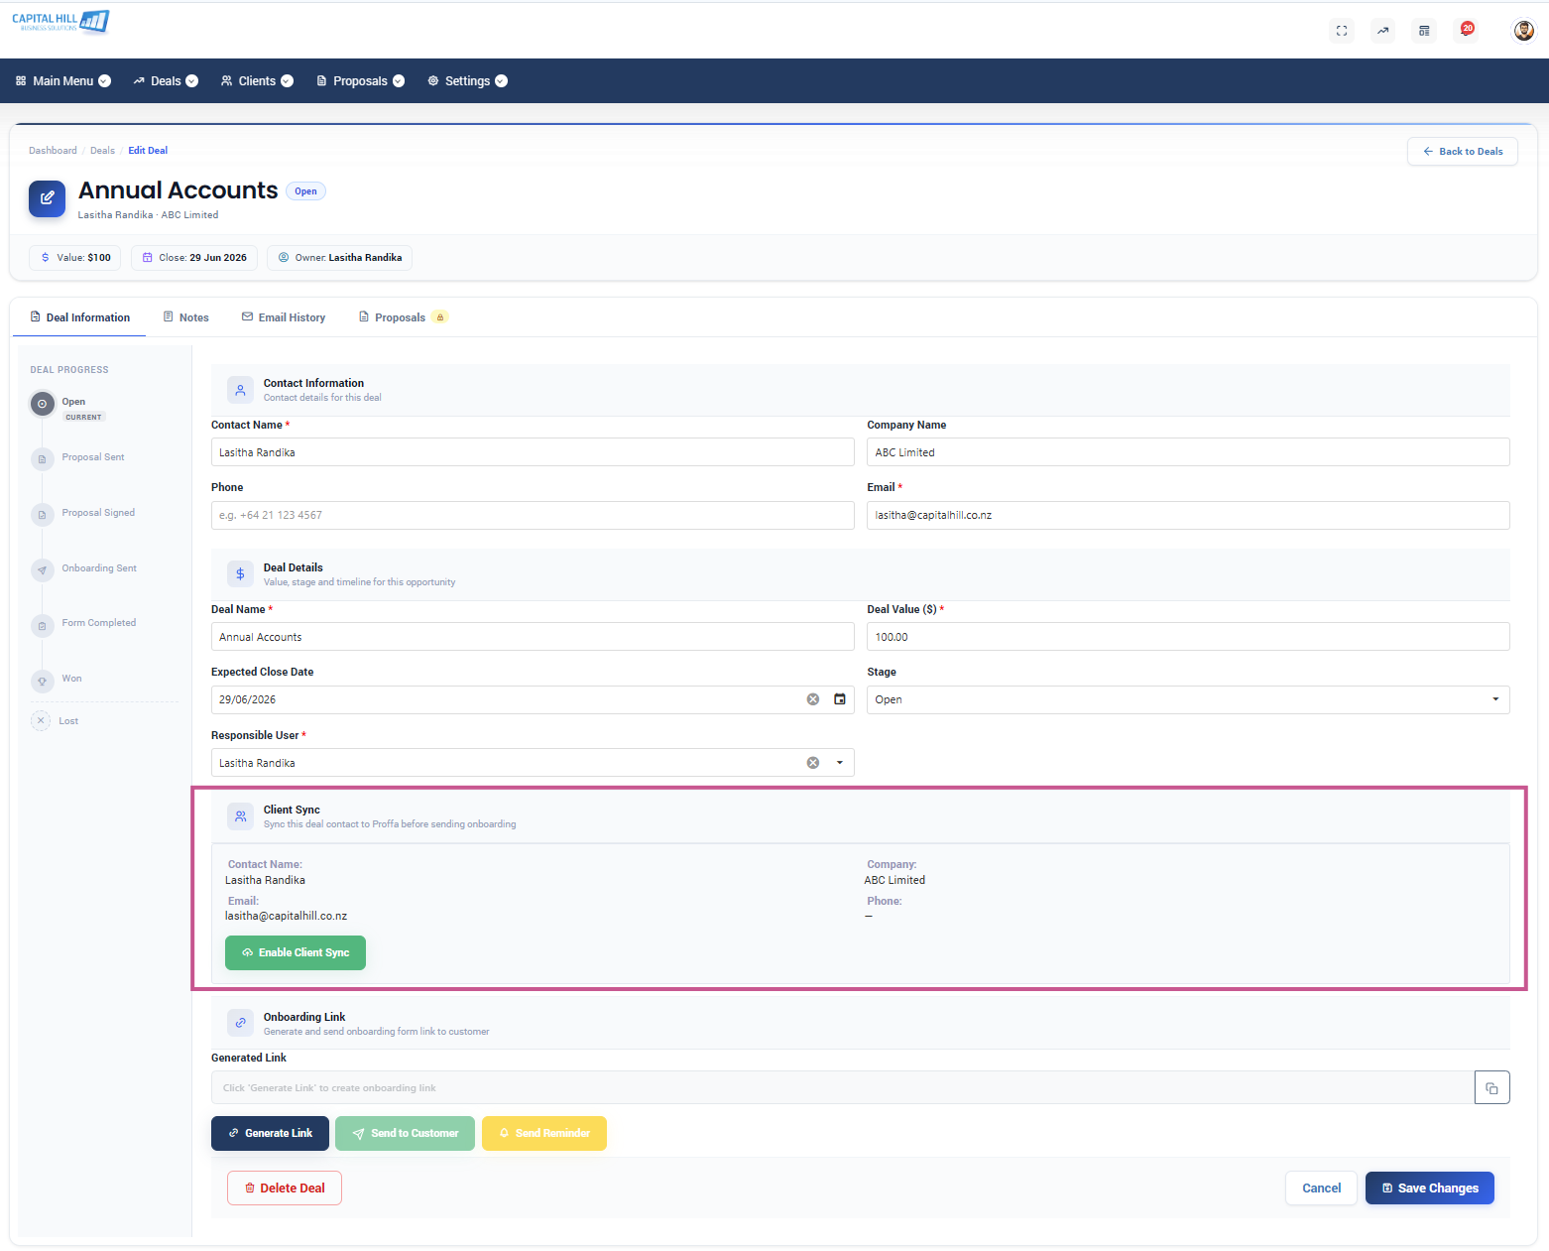1549x1251 pixels.
Task: Click the Won trophy progress icon
Action: [x=42, y=682]
